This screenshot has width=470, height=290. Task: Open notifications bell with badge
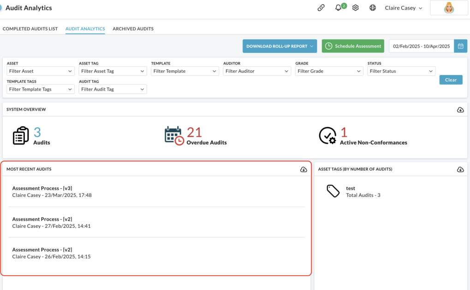pyautogui.click(x=339, y=8)
